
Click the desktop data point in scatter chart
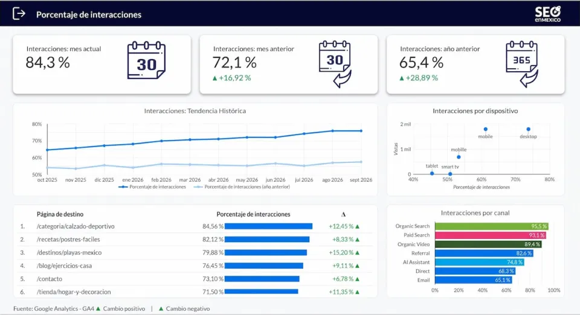pos(528,129)
